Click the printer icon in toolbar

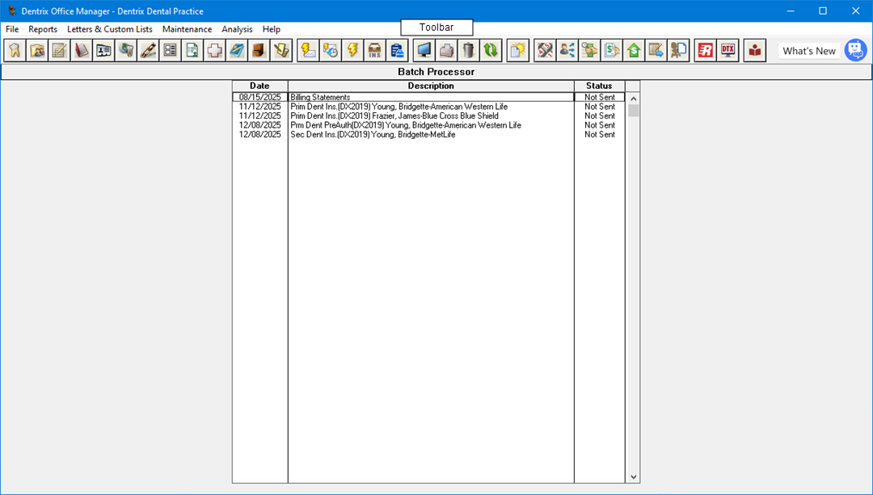pos(446,51)
